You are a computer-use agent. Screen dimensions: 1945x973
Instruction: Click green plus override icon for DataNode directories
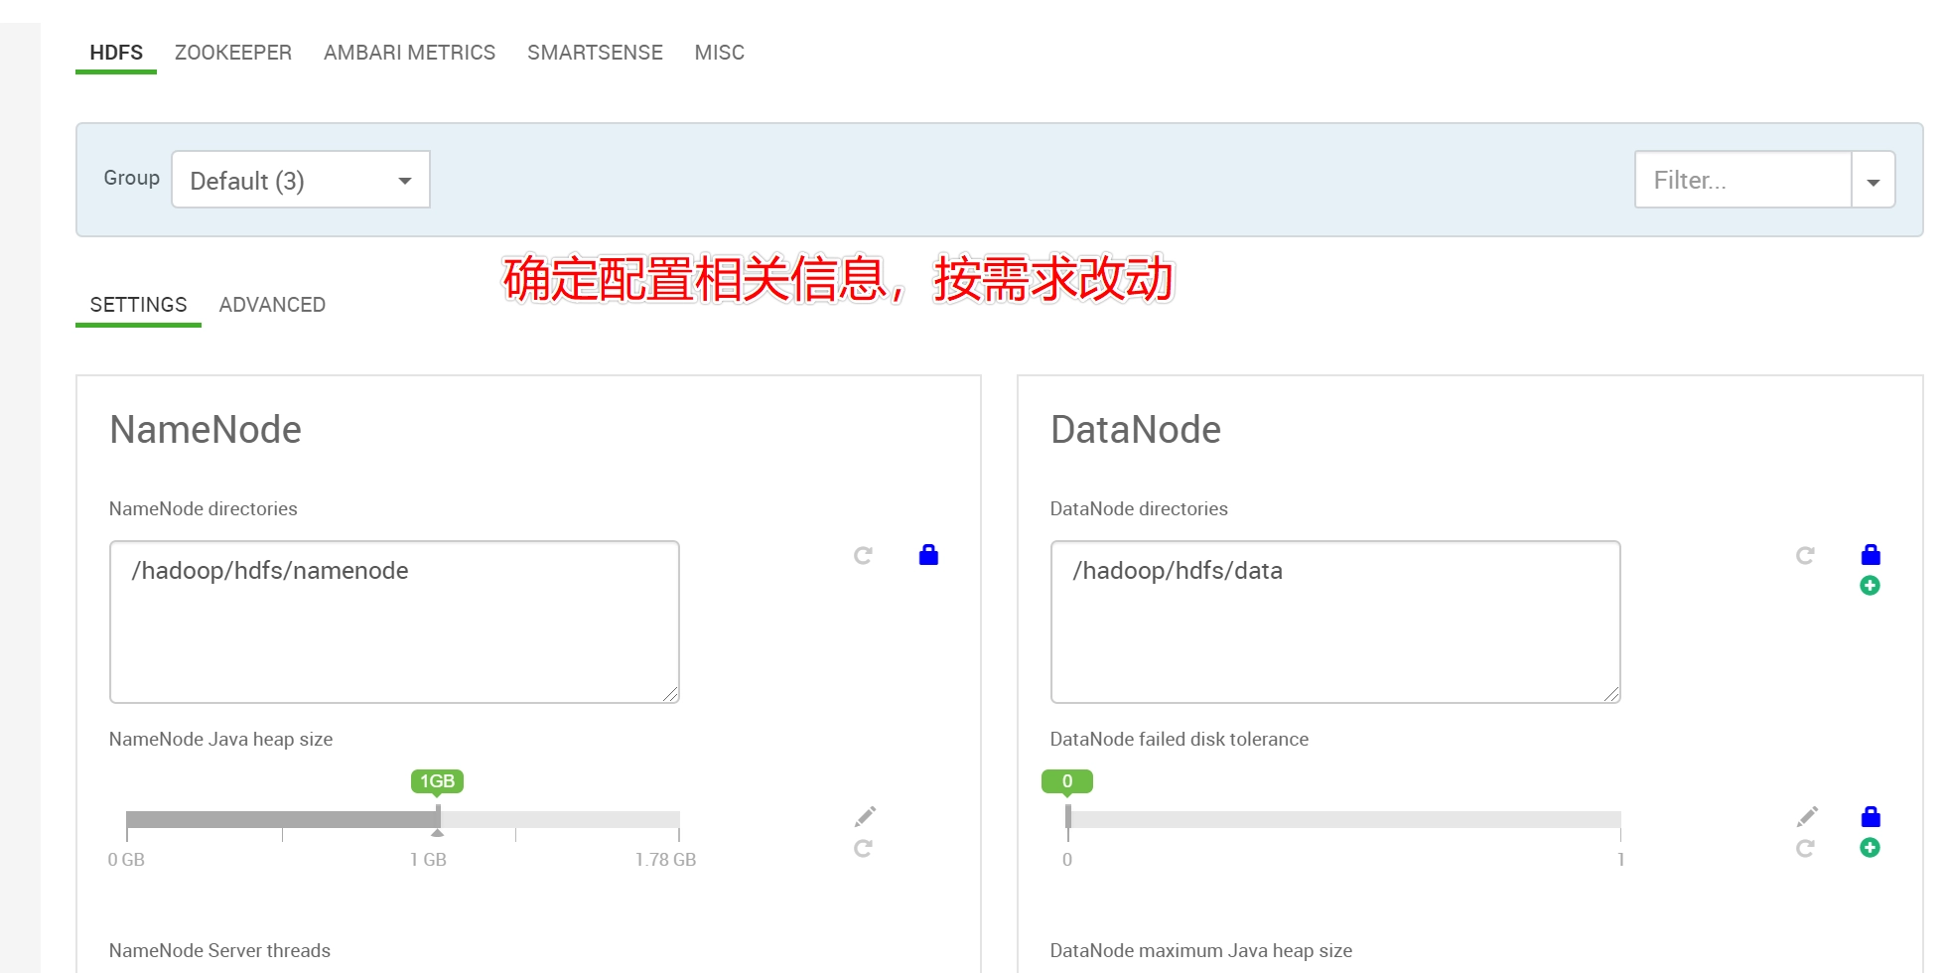tap(1870, 586)
